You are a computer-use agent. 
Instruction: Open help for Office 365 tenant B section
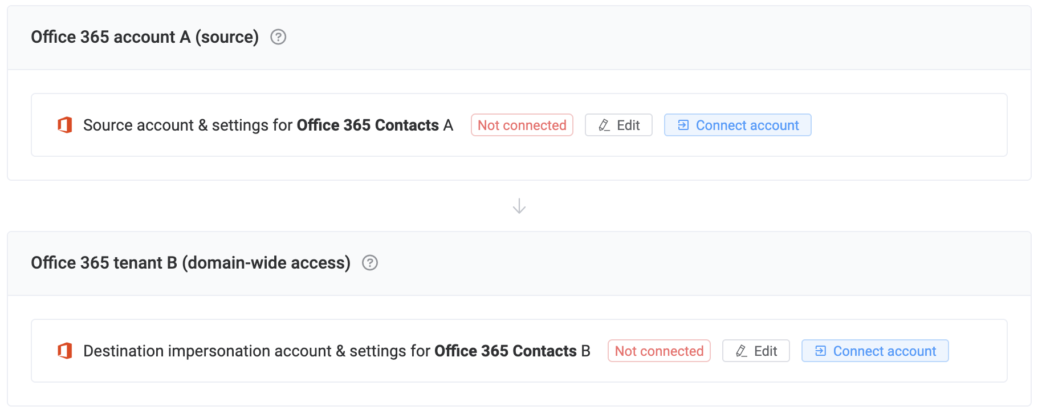(x=371, y=263)
